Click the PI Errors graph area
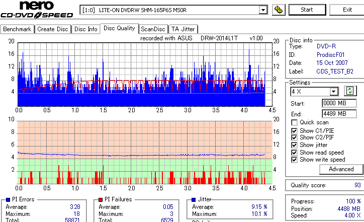364x222 pixels. [x=145, y=75]
